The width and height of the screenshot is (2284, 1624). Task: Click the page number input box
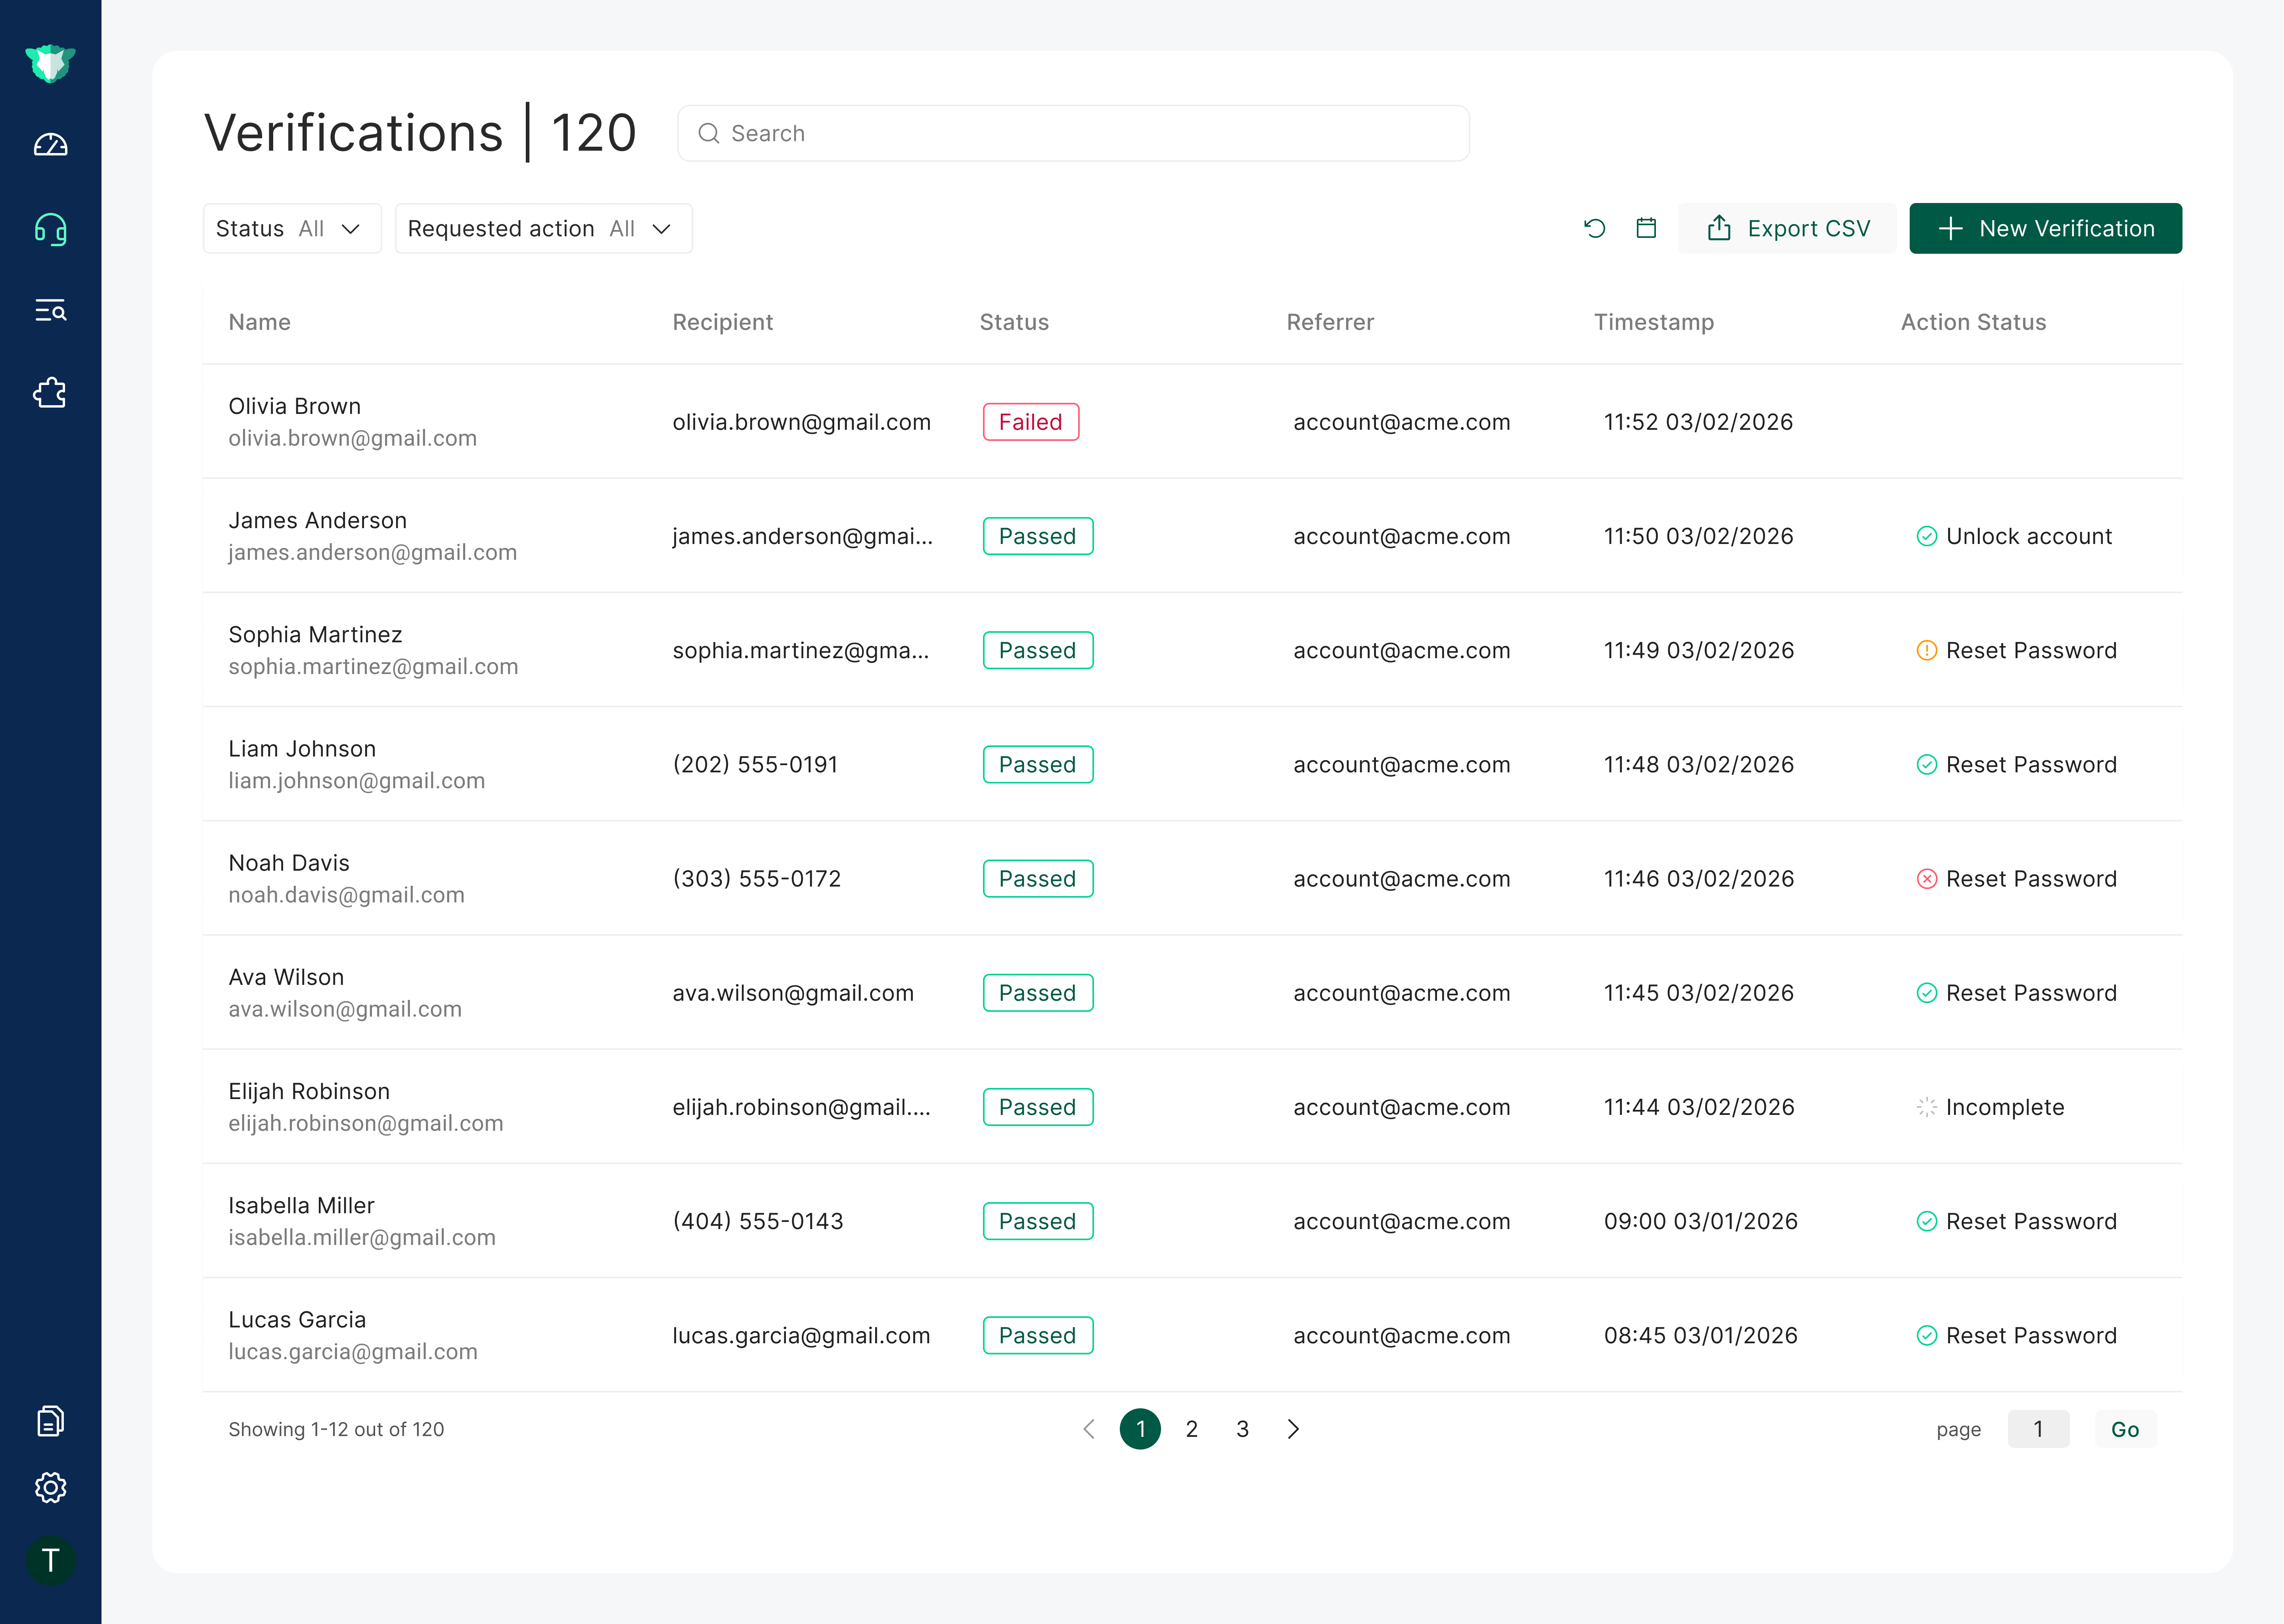click(x=2038, y=1429)
